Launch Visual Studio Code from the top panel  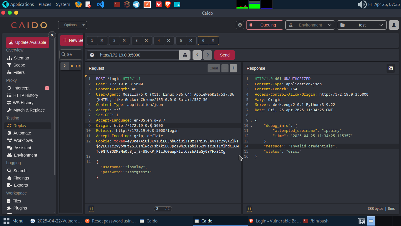pyautogui.click(x=101, y=4)
